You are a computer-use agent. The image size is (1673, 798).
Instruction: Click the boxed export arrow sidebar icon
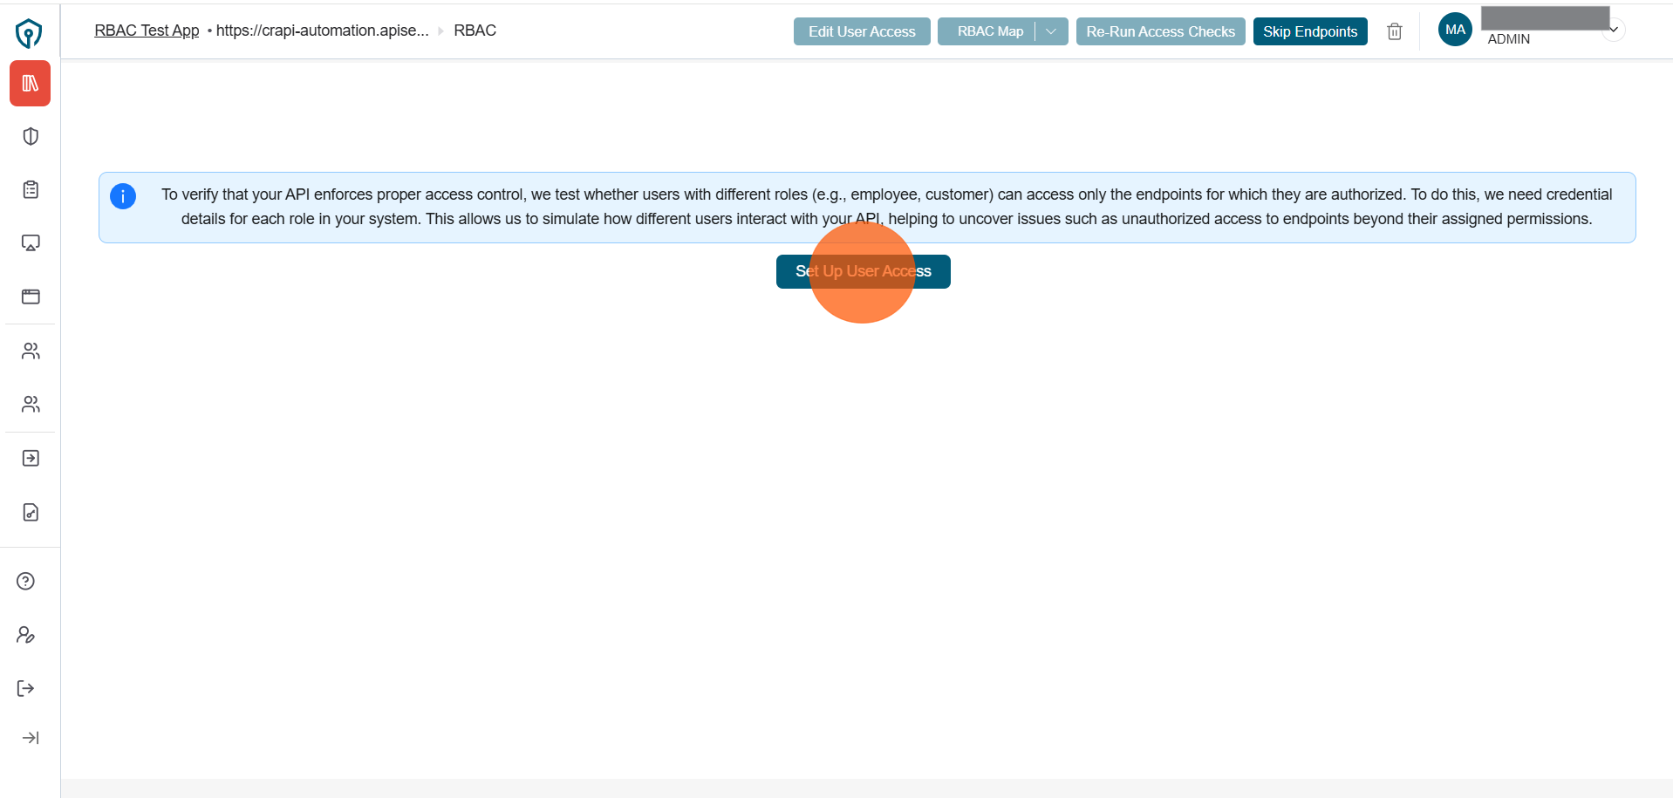30,458
